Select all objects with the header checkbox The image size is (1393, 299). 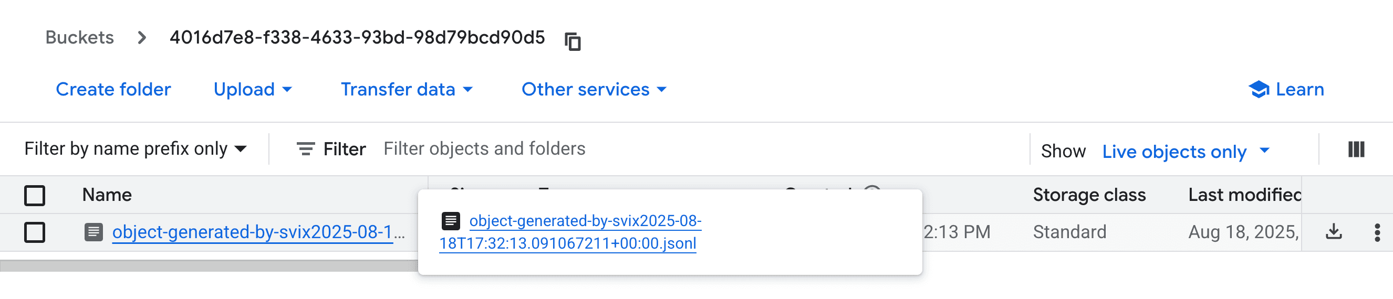pos(35,195)
